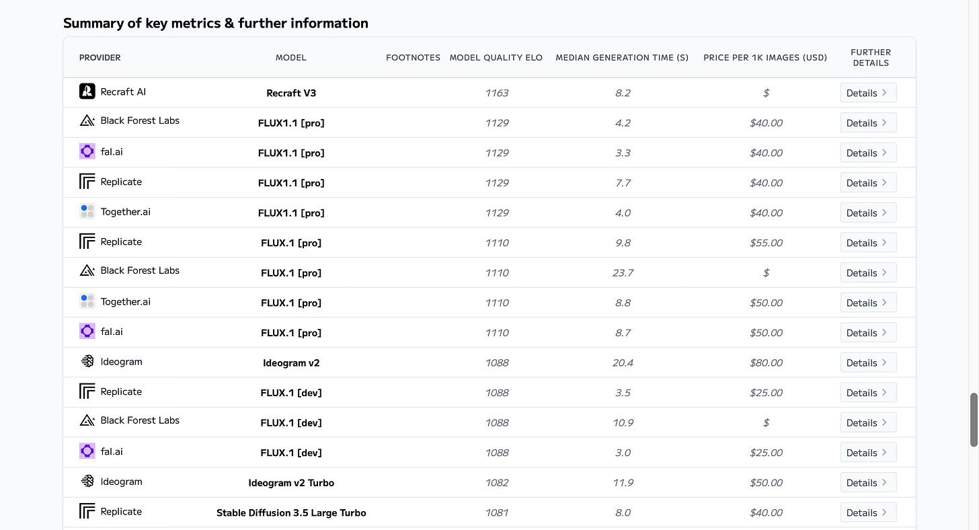Click the MODEL QUALITY ELO column header
979x530 pixels.
click(496, 58)
